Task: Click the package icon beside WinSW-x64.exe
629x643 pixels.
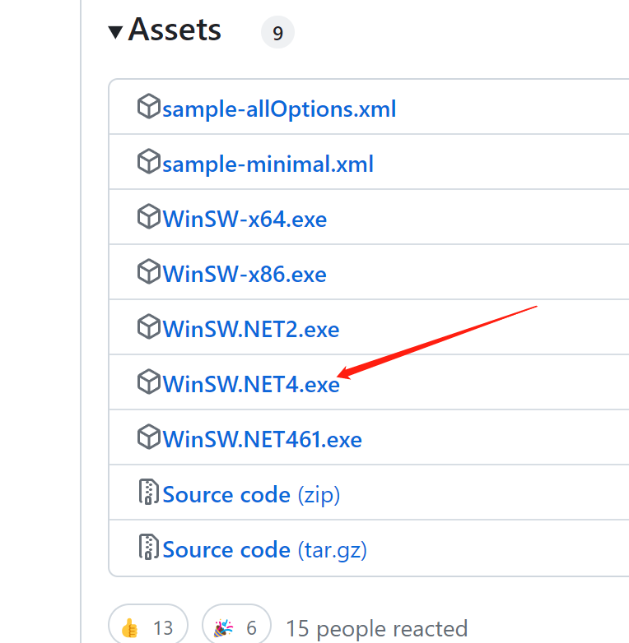Action: [x=149, y=216]
